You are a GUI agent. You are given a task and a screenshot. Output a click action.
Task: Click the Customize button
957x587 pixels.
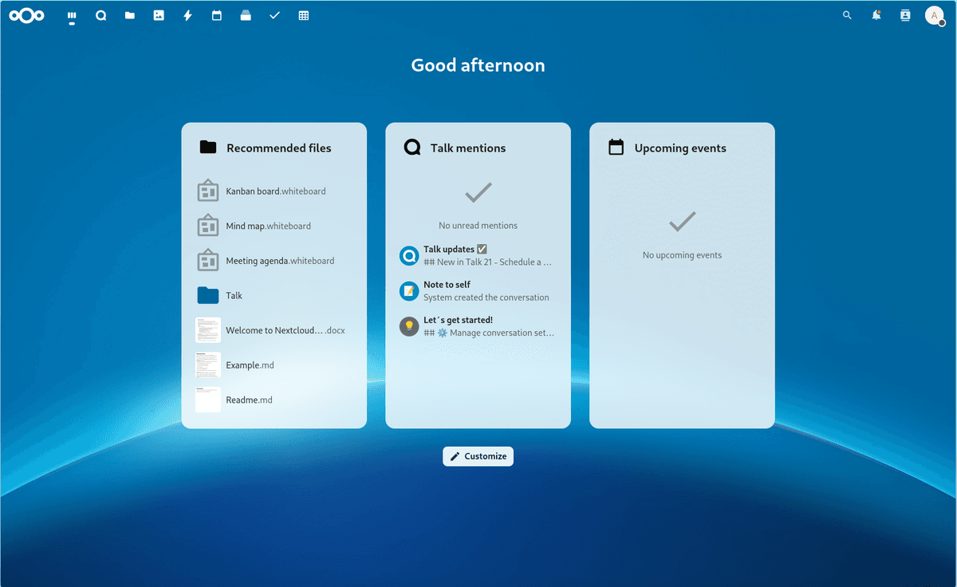pyautogui.click(x=478, y=456)
